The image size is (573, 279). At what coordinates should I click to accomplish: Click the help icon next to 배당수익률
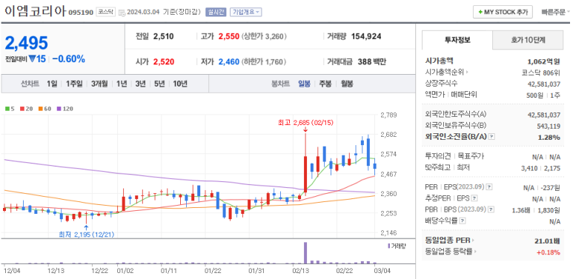click(x=463, y=221)
